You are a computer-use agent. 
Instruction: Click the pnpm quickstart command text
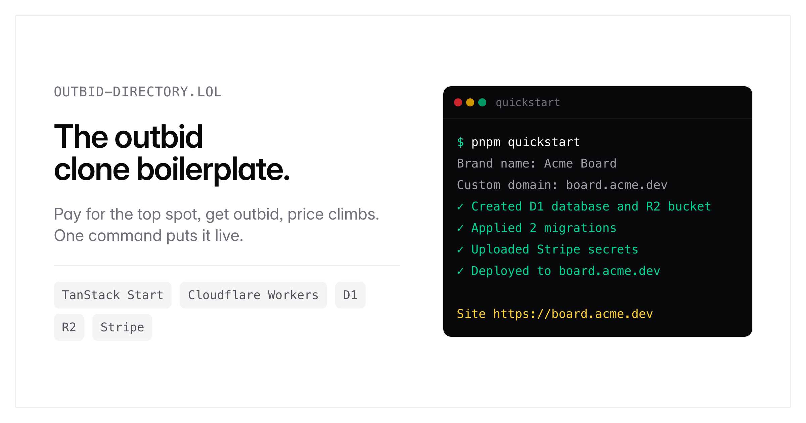[526, 142]
